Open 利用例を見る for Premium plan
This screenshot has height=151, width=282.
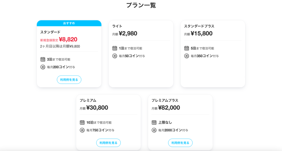109,143
